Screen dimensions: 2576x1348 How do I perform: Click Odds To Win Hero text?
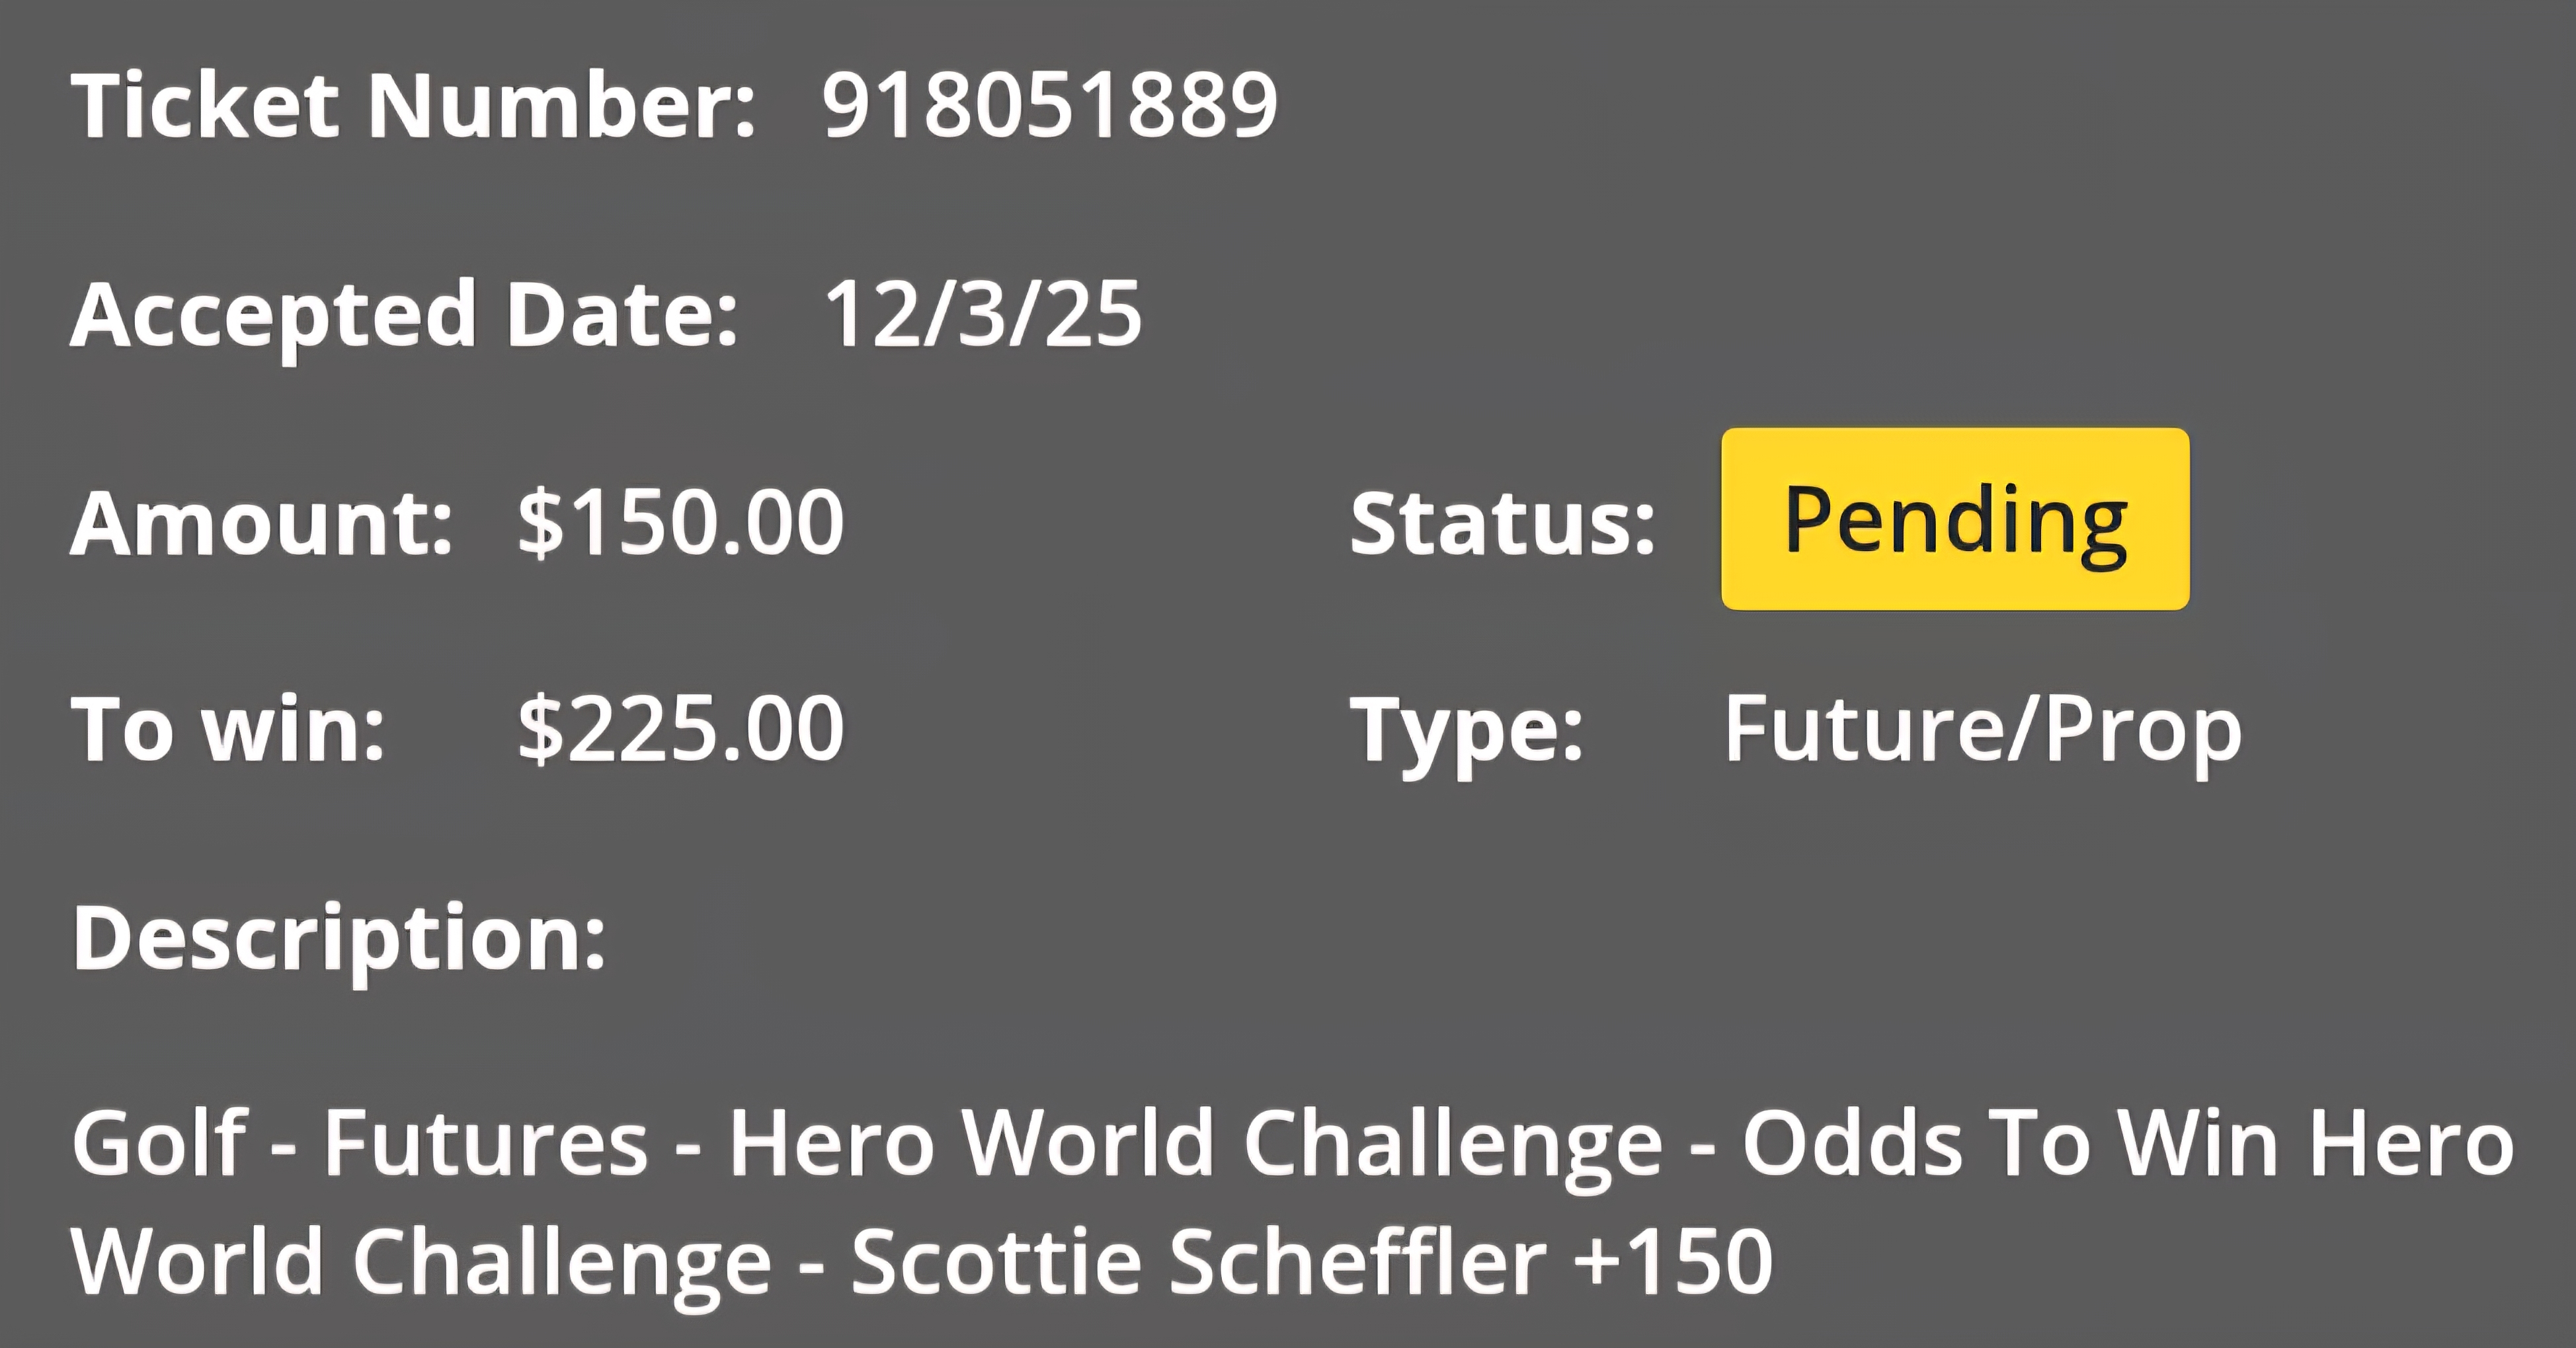point(2128,1144)
